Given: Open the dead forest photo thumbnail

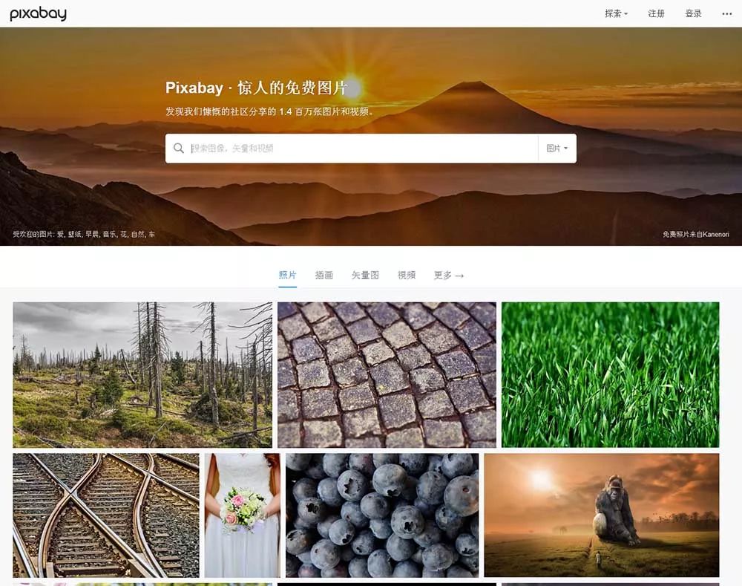Looking at the screenshot, I should (142, 375).
